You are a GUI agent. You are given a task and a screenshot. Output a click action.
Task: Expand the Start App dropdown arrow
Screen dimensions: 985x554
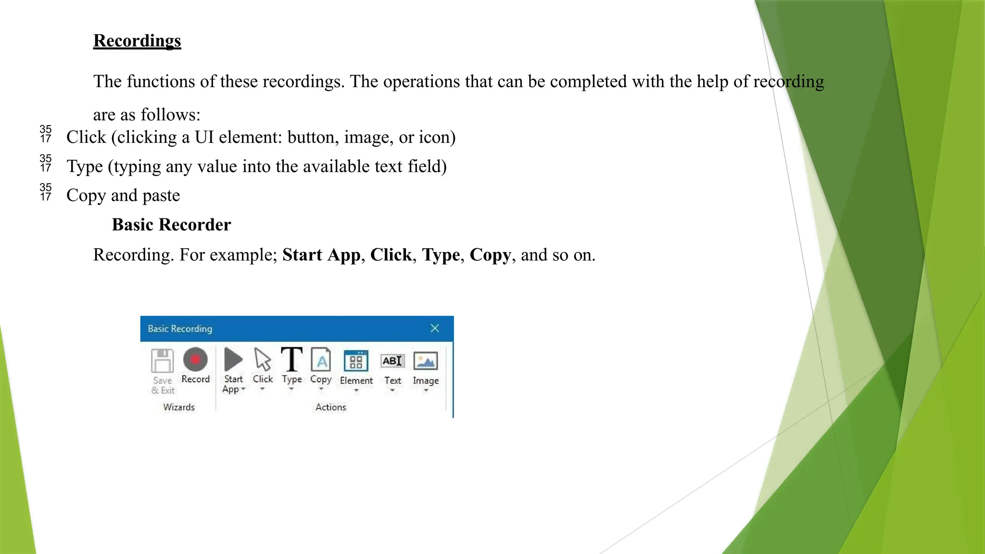coord(243,390)
